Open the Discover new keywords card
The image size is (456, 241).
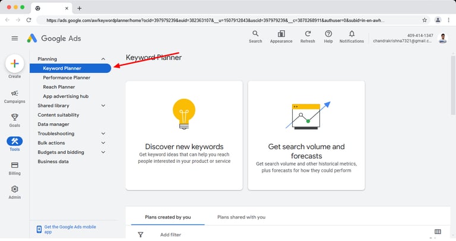click(x=184, y=135)
